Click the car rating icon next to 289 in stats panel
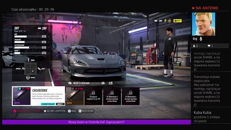Screen dimensions: 231x130 click(39, 28)
